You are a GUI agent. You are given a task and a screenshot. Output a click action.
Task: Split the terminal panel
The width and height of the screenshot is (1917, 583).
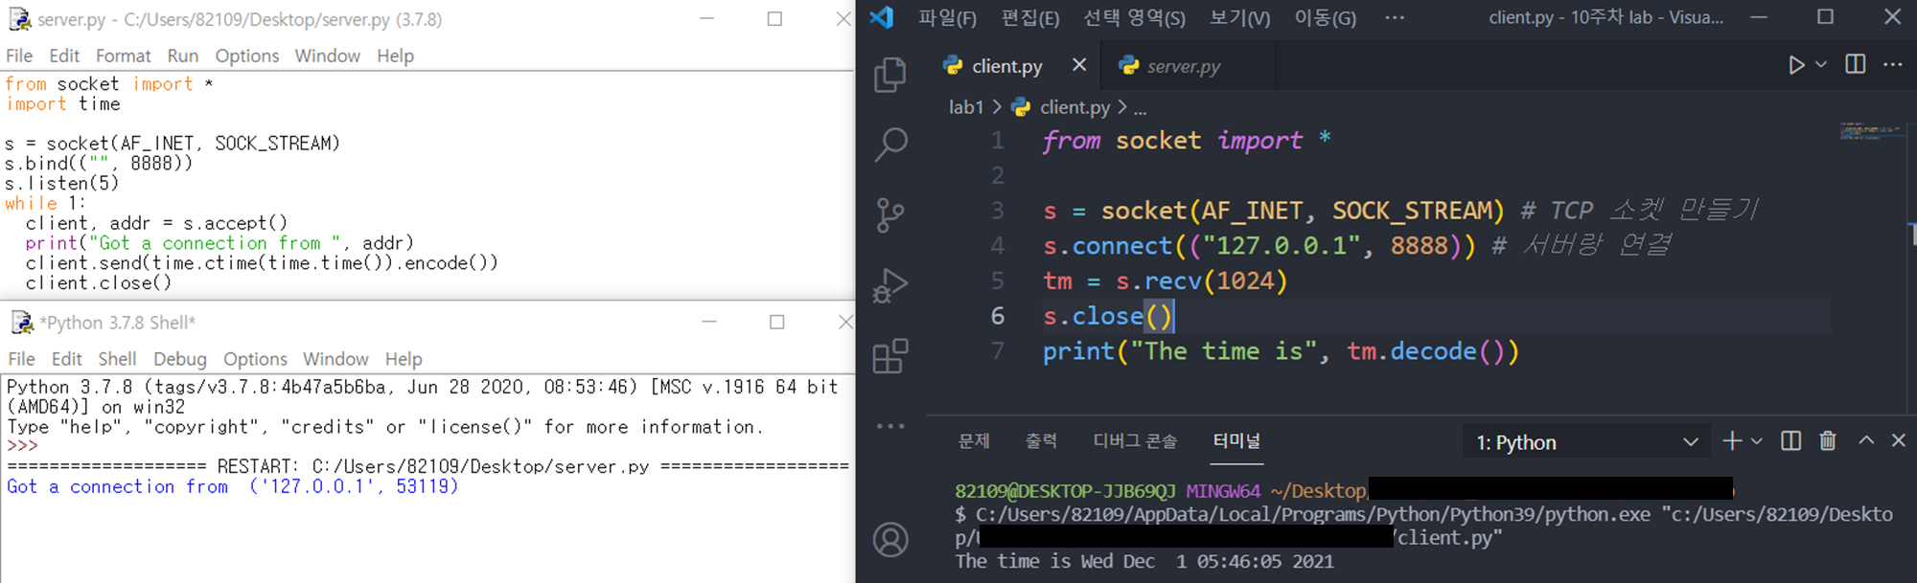pyautogui.click(x=1790, y=440)
